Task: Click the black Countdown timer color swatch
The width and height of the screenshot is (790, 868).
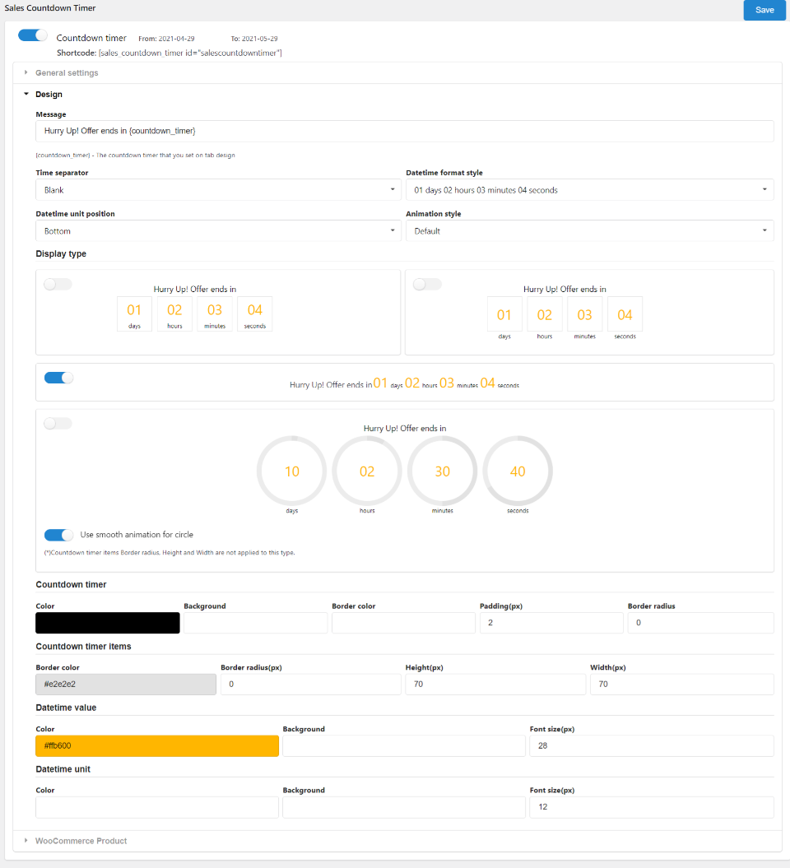Action: [108, 623]
